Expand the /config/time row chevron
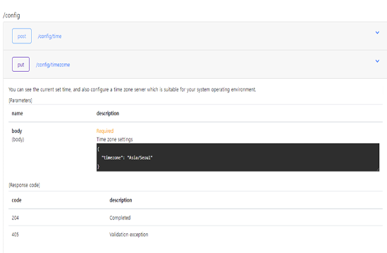The image size is (387, 253). 377,32
